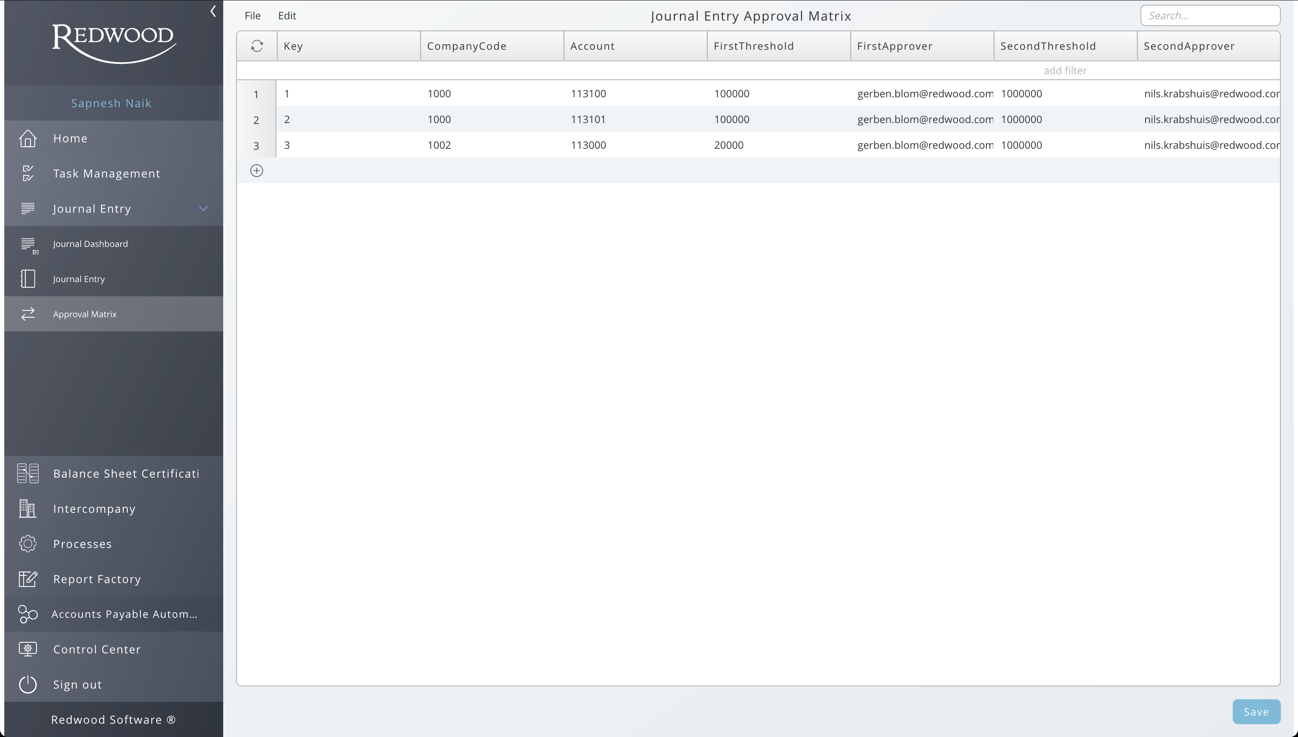Screen dimensions: 1298x737
Task: Open the Journal Entry sub-item
Action: (x=113, y=279)
